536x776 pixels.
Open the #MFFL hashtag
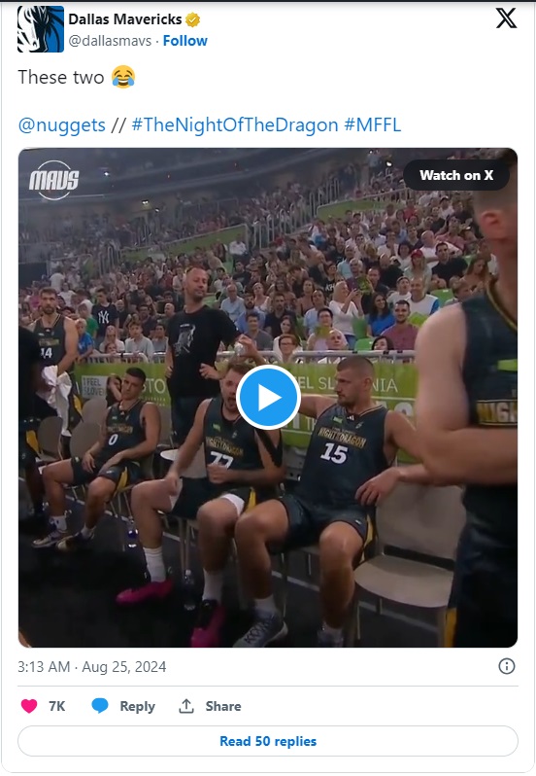pyautogui.click(x=373, y=124)
